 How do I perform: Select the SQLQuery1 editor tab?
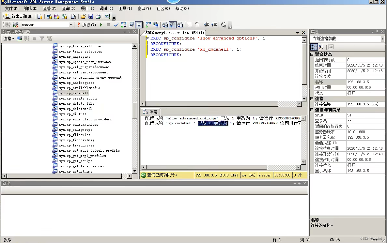tap(175, 33)
